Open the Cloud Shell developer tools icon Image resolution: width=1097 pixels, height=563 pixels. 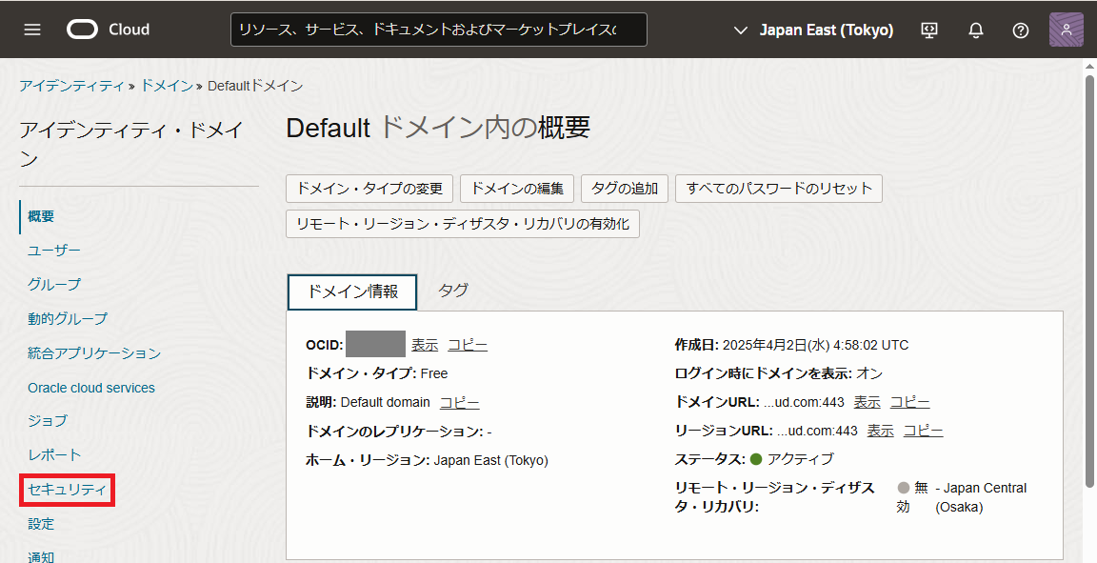(929, 30)
